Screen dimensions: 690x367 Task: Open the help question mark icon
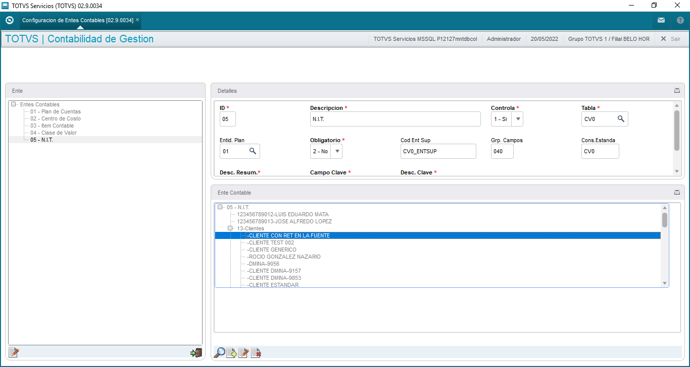pos(680,20)
